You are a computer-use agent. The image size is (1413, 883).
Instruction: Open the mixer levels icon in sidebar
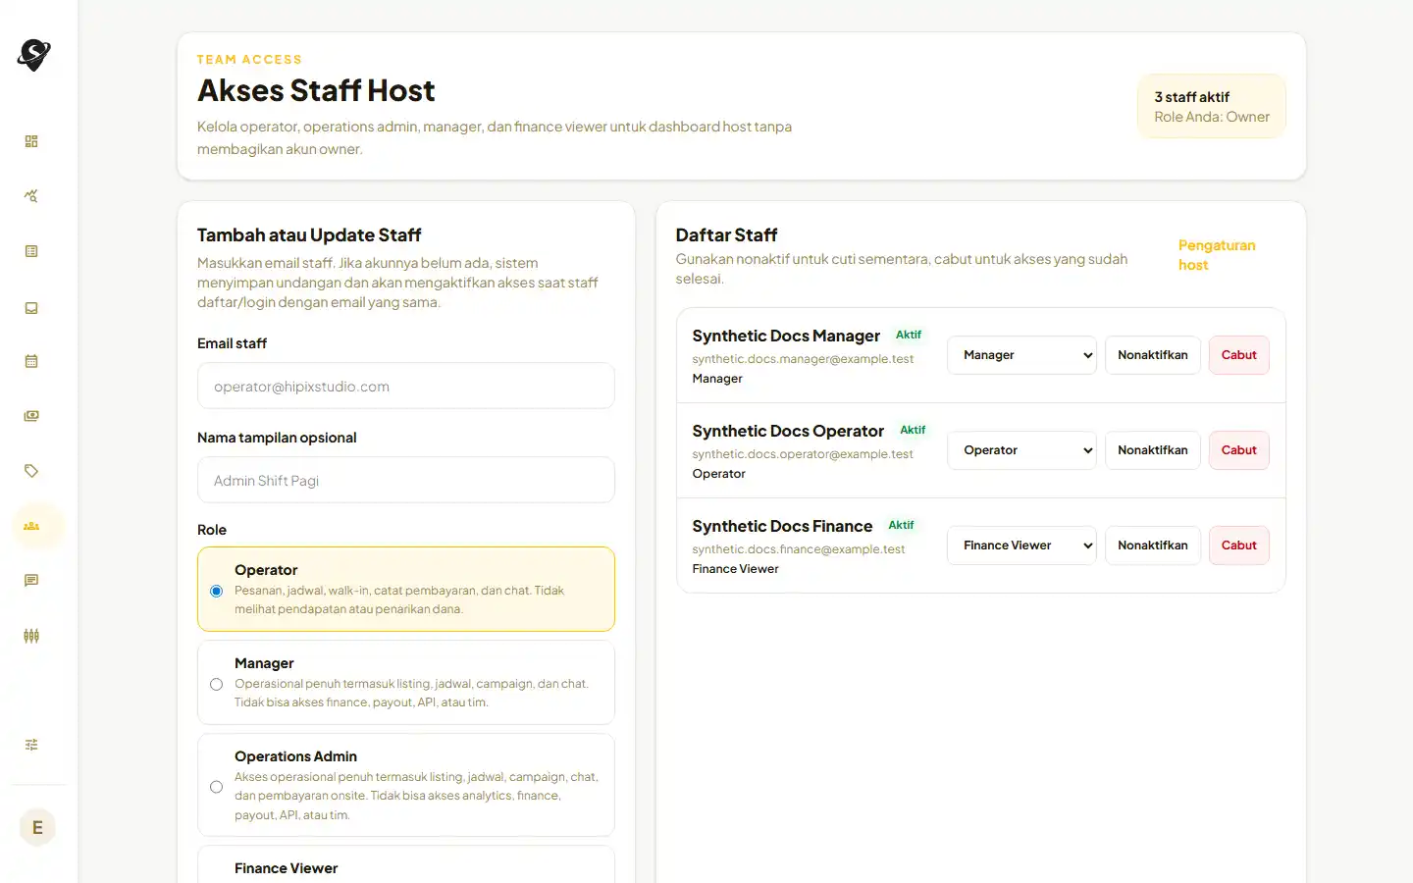pos(31,636)
